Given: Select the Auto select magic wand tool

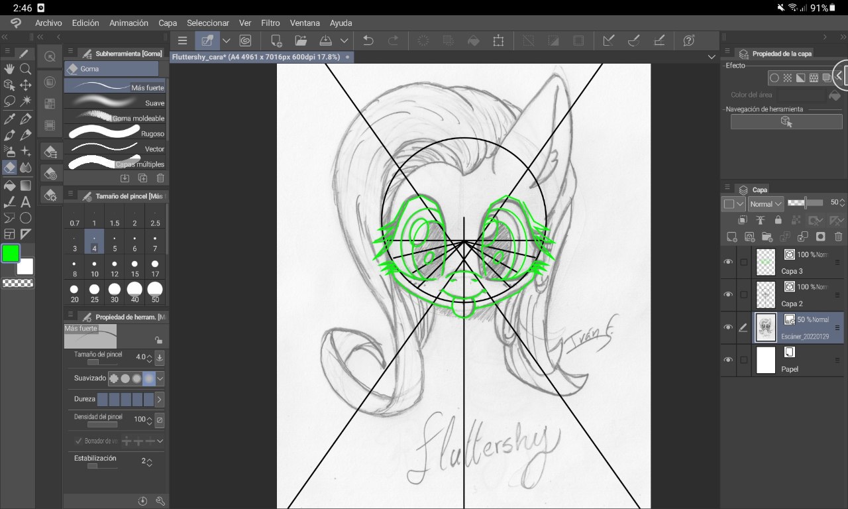Looking at the screenshot, I should pyautogui.click(x=26, y=101).
